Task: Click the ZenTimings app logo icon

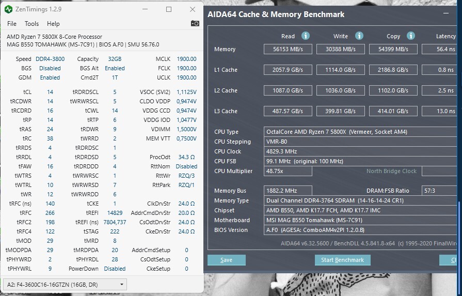Action: (x=9, y=9)
